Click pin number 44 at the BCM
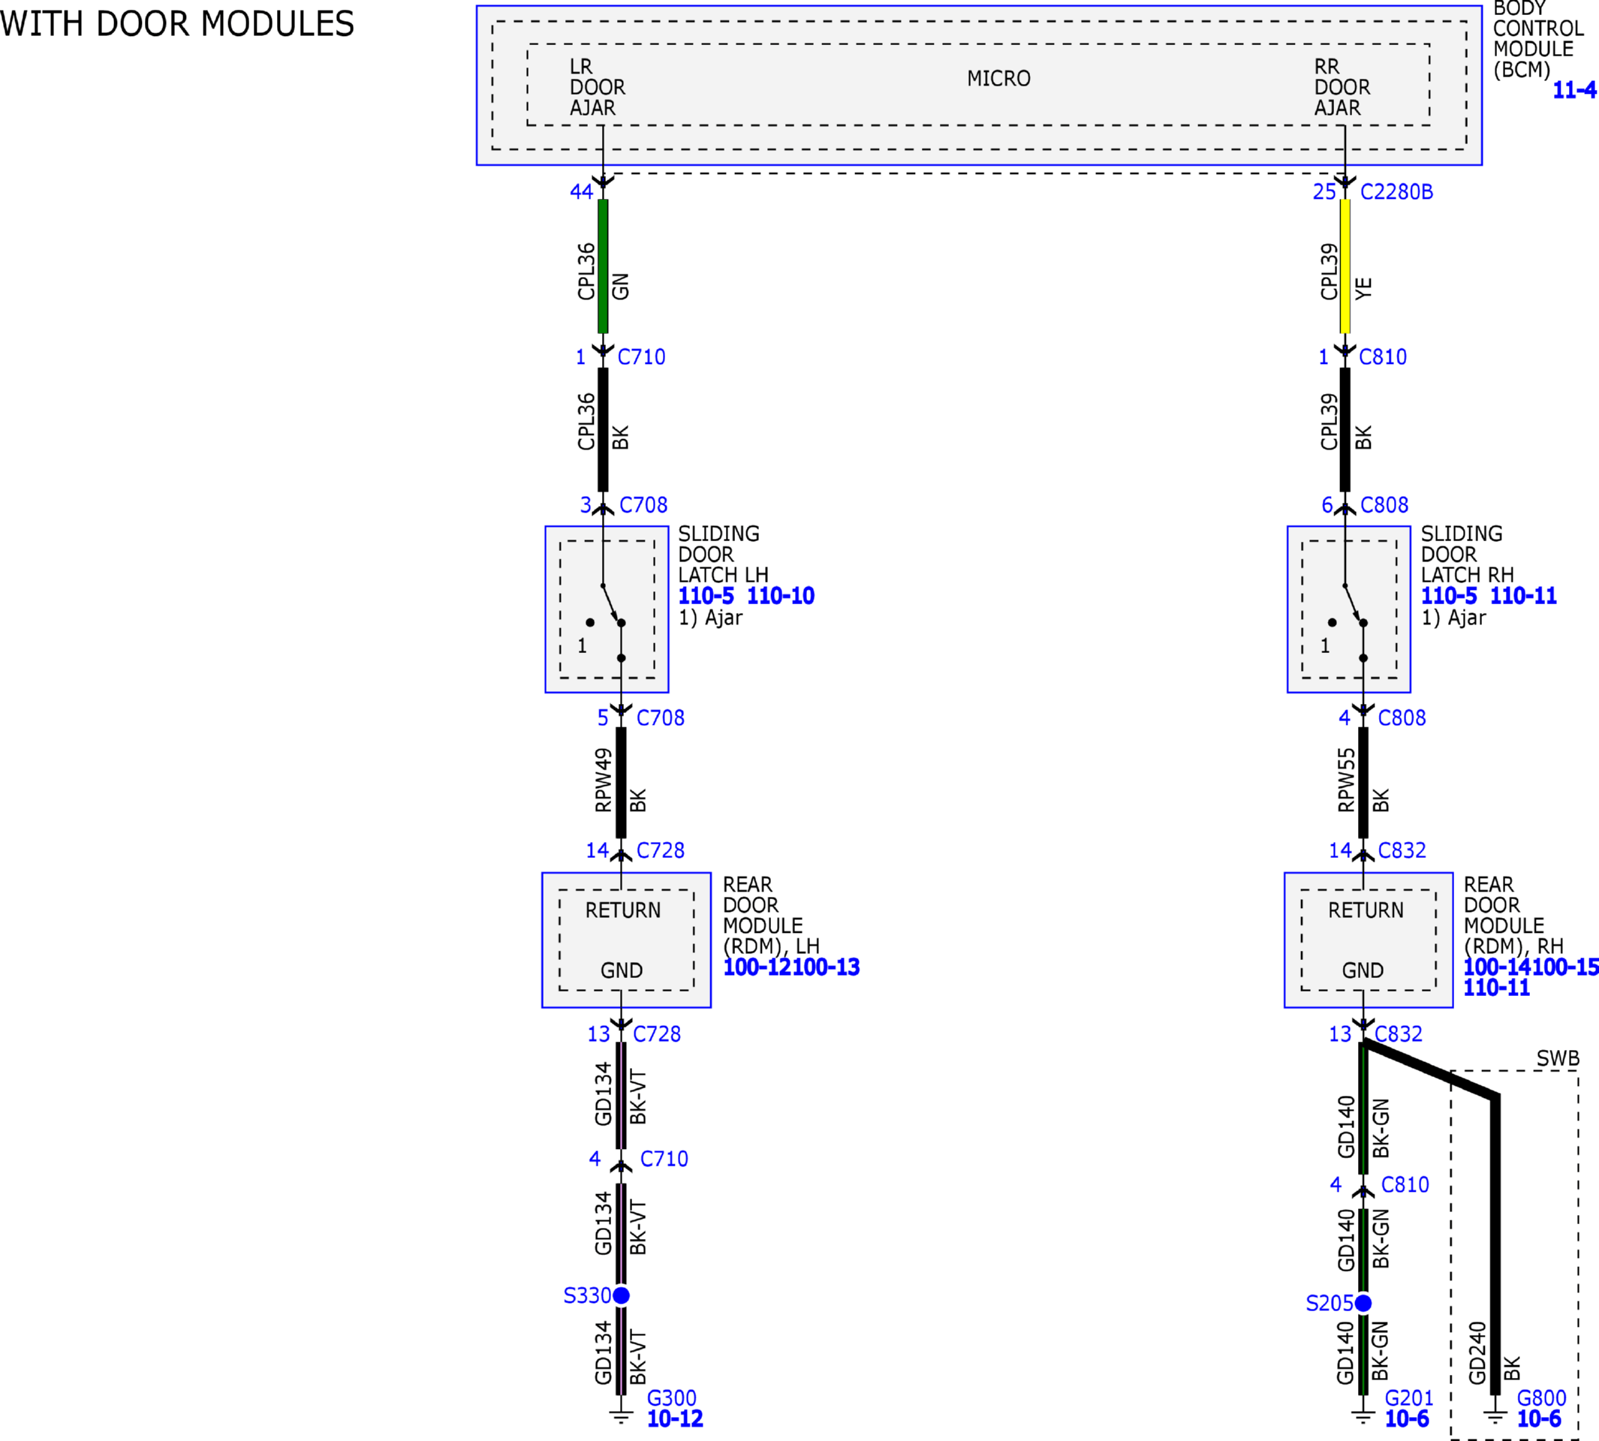Viewport: 1599px width, 1441px height. [581, 191]
